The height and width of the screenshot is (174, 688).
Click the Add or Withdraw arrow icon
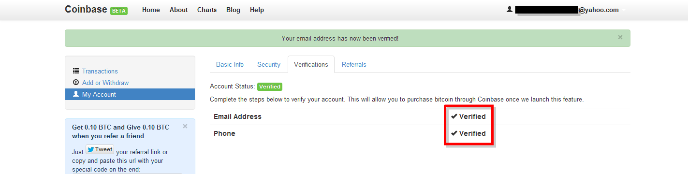75,83
